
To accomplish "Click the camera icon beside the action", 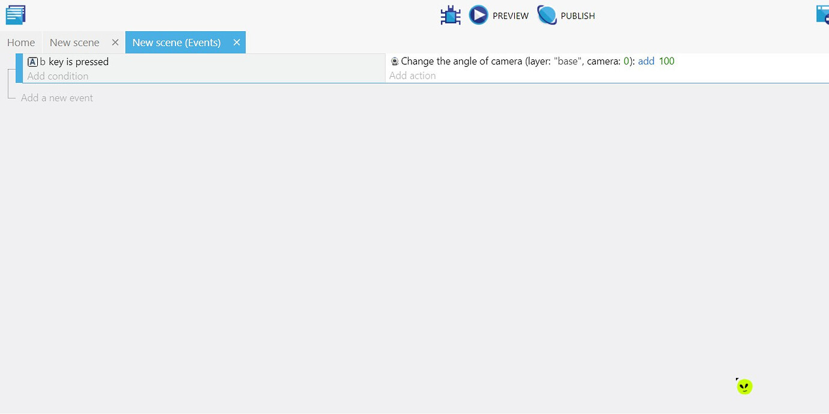I will tap(395, 61).
